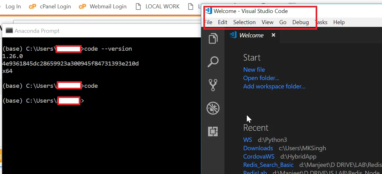Viewport: 382px width, 174px height.
Task: Open the Explorer view in VS Code activity bar
Action: coord(213,39)
